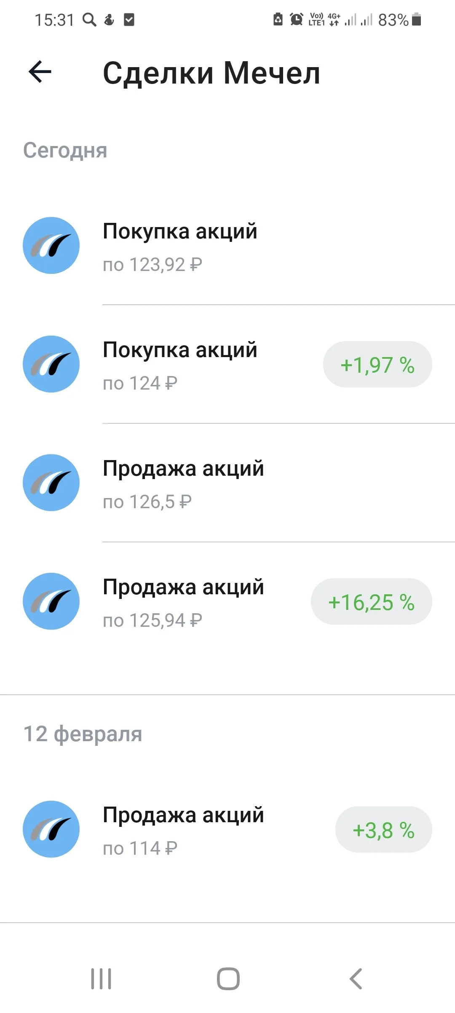Tap Mechel logo of 114 ₽ sale
Screen dimensions: 455x1013
pos(51,829)
